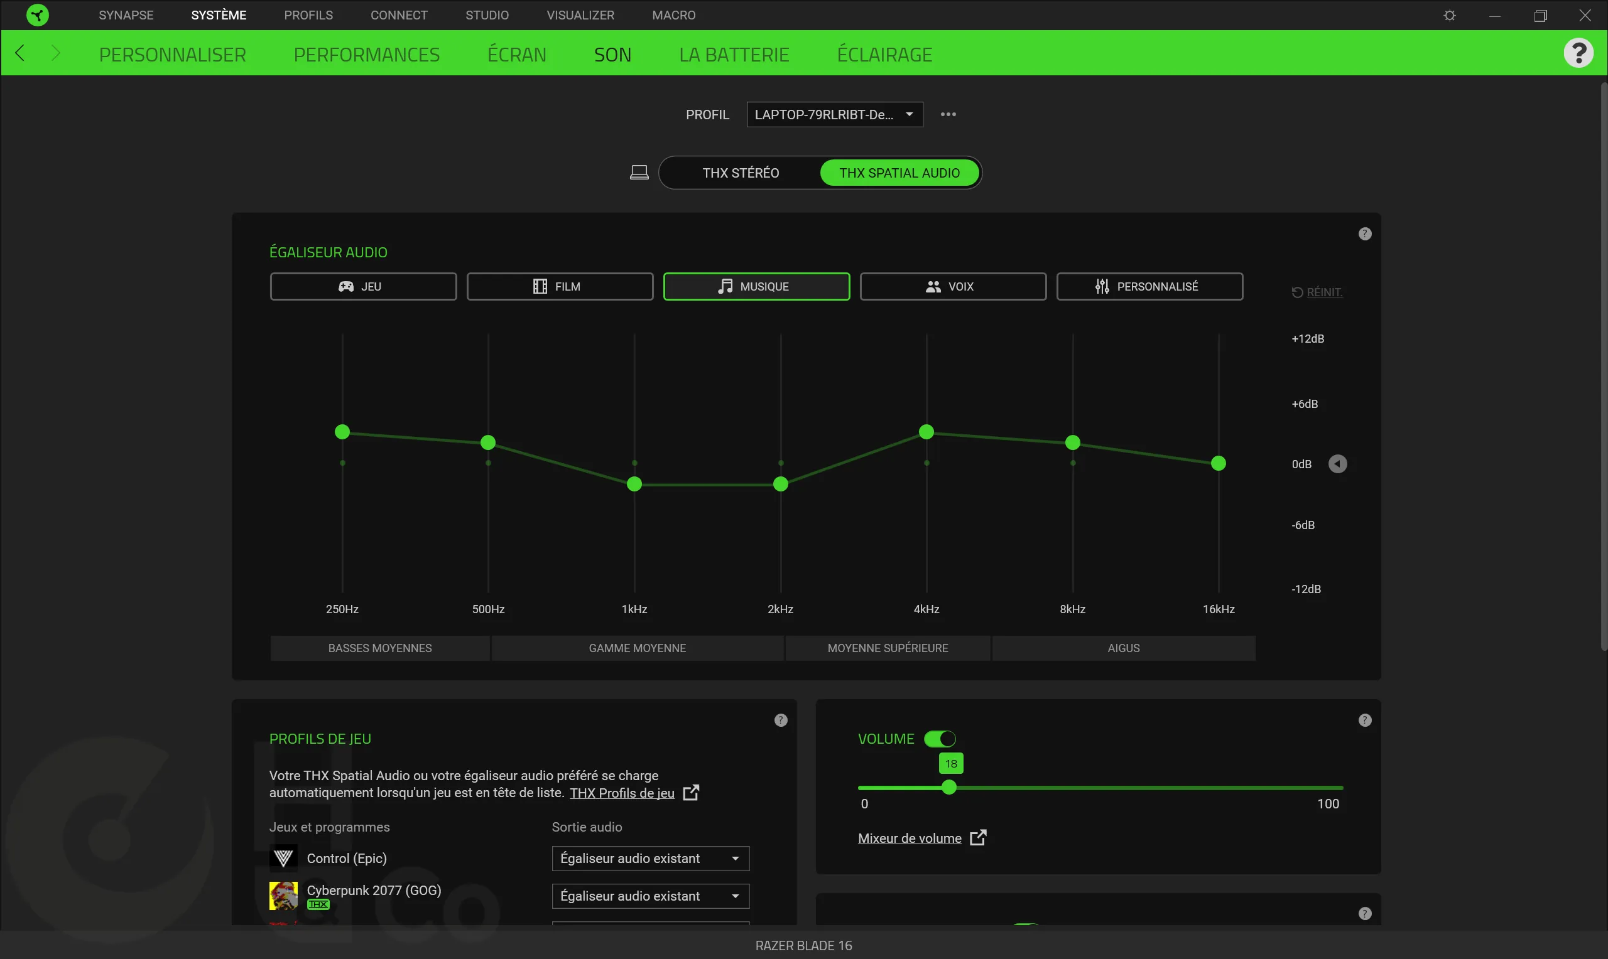Click the 1kHz equalizer handle

click(634, 484)
